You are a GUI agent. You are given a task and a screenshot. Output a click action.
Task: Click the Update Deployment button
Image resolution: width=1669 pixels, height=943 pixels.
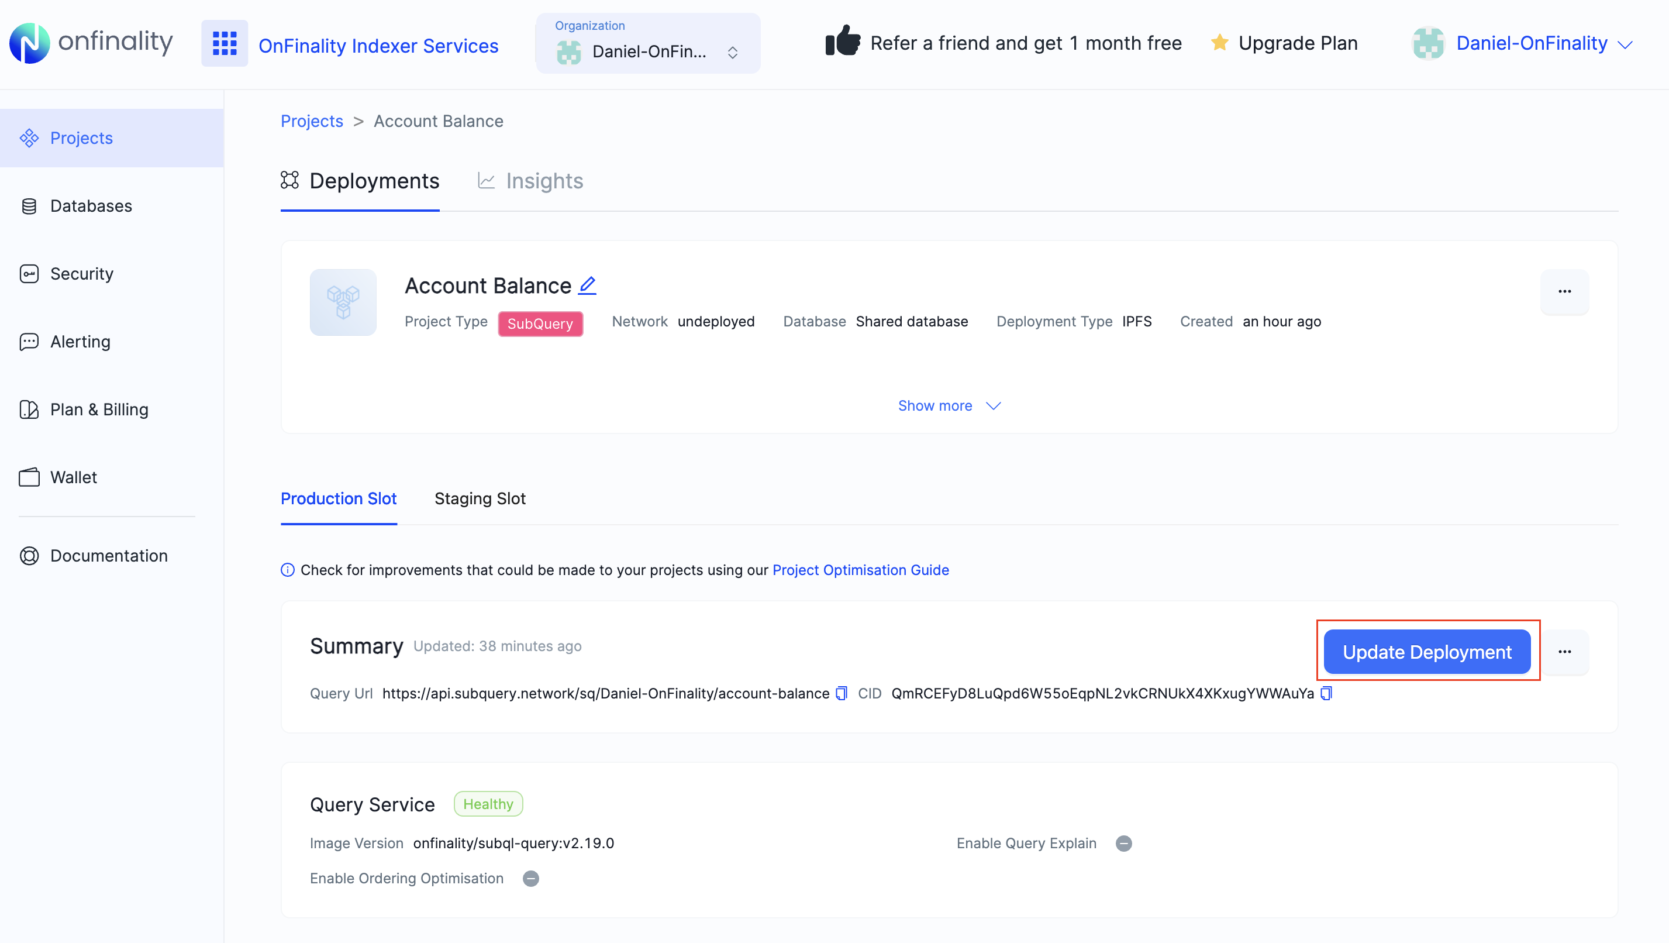pyautogui.click(x=1427, y=652)
